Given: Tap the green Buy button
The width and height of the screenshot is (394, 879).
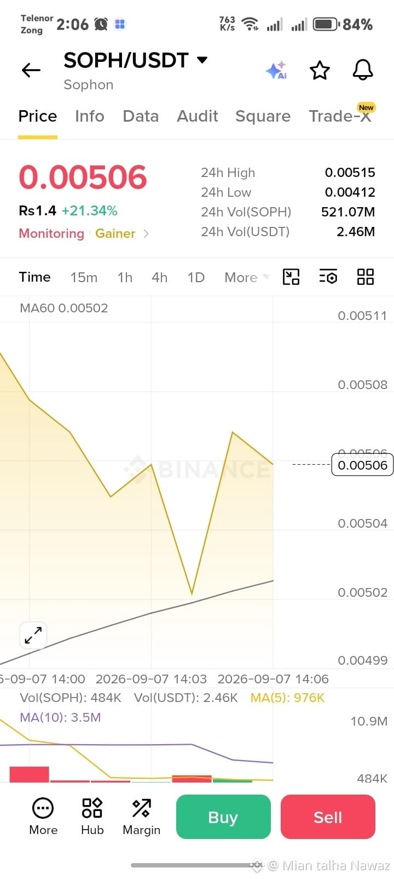Looking at the screenshot, I should tap(223, 817).
